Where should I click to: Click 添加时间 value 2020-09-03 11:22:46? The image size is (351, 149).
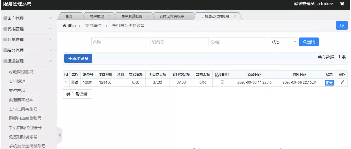coord(255,82)
